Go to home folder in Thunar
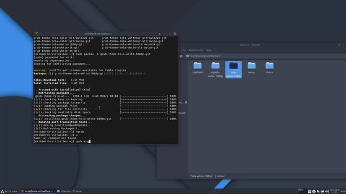The width and height of the screenshot is (346, 194). pos(181,56)
